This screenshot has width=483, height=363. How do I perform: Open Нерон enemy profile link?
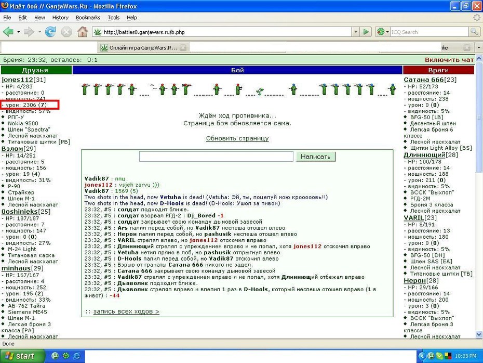pyautogui.click(x=415, y=281)
